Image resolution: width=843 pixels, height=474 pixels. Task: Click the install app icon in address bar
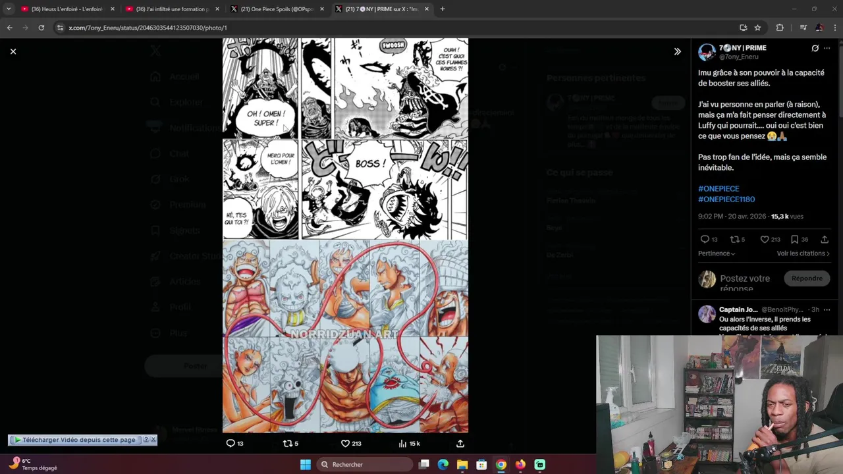coord(744,28)
